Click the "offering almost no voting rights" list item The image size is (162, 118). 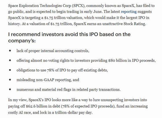(86, 60)
